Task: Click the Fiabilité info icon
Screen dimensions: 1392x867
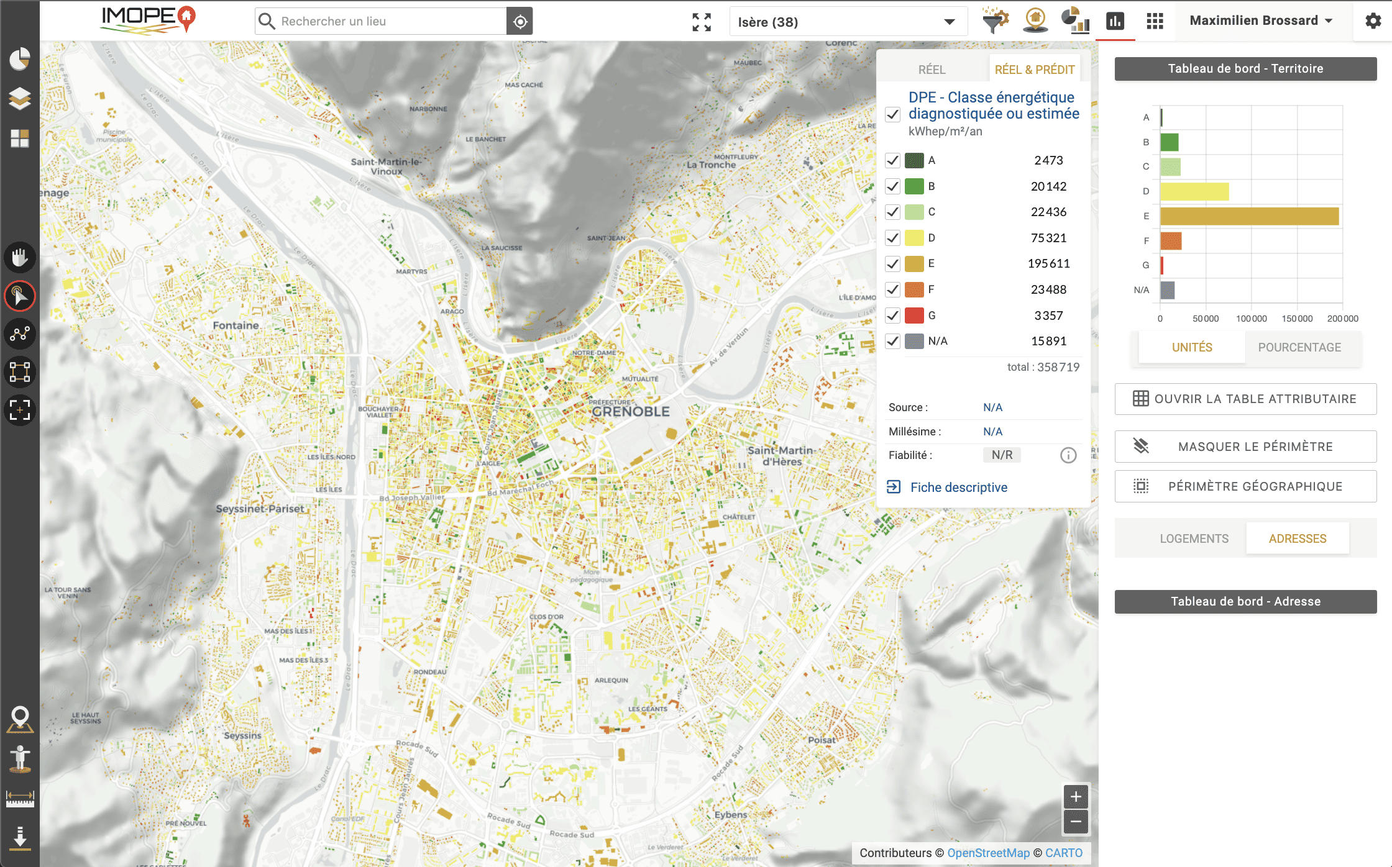Action: [x=1068, y=456]
